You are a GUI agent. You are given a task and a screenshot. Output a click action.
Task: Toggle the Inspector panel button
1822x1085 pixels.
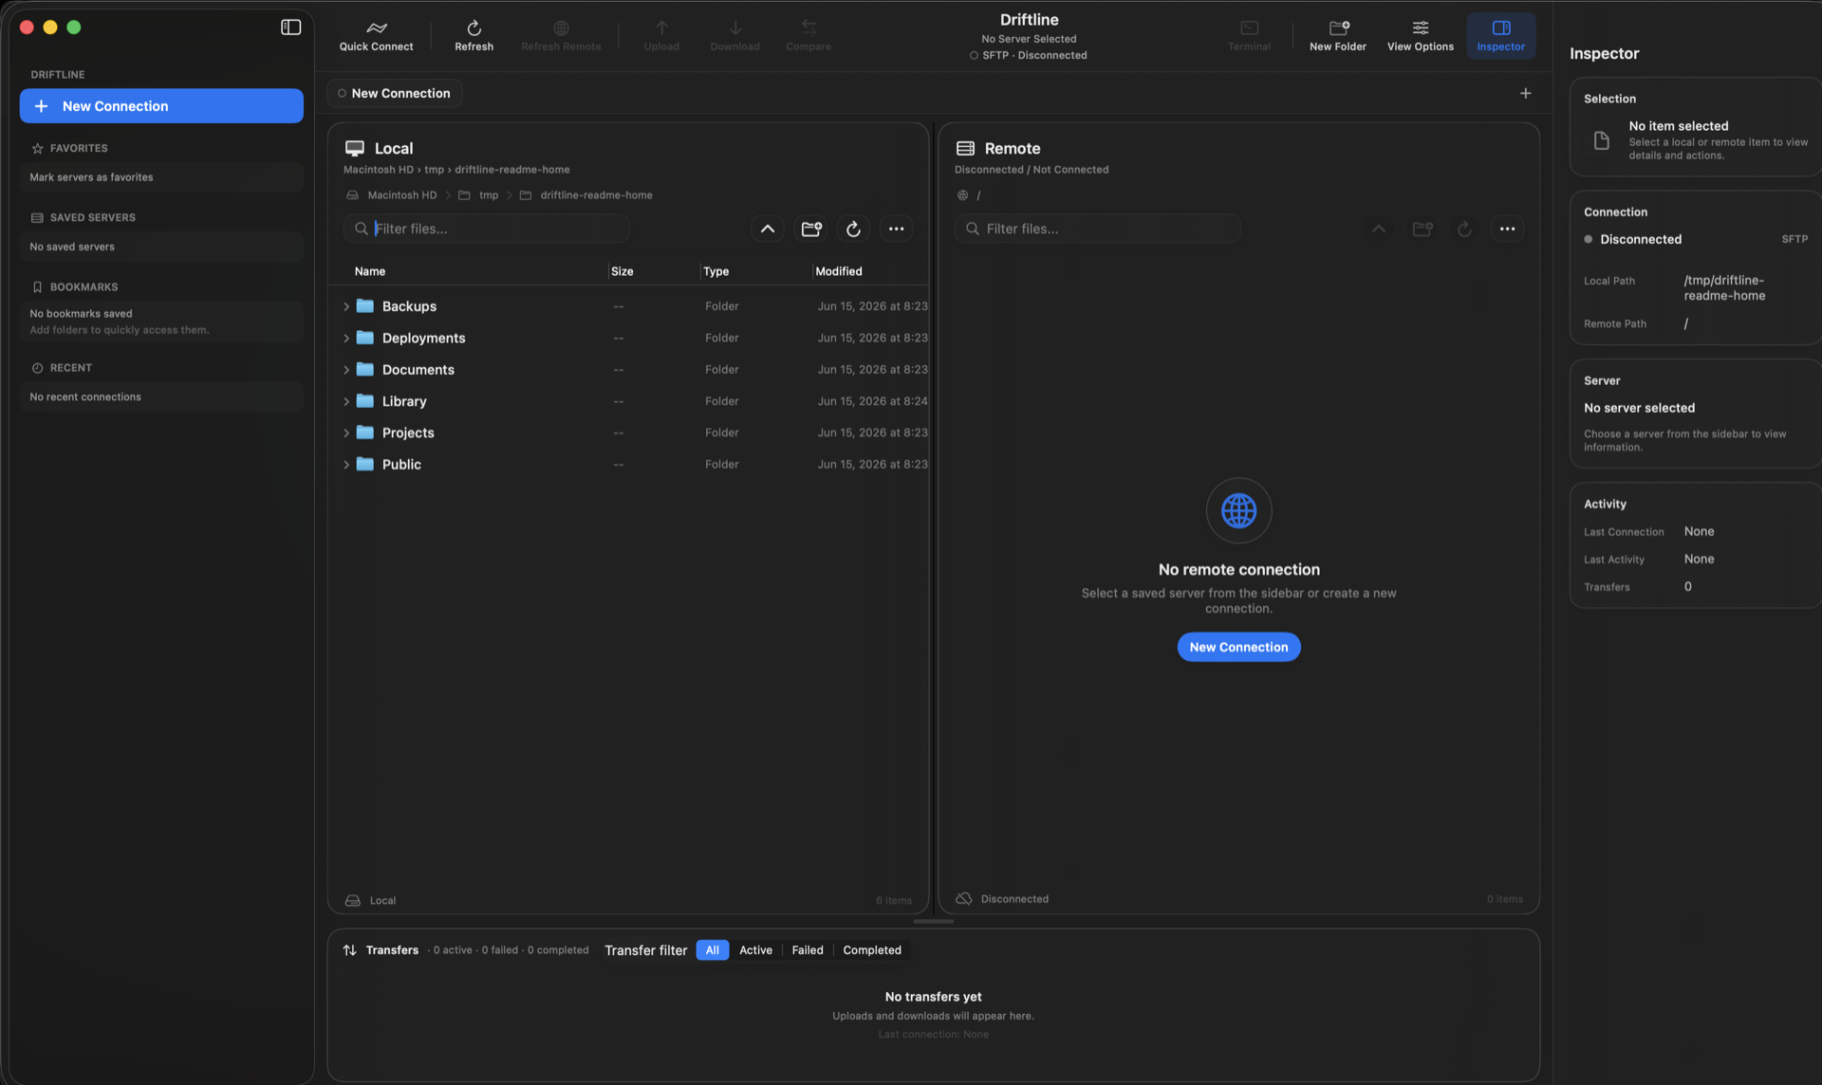1500,36
